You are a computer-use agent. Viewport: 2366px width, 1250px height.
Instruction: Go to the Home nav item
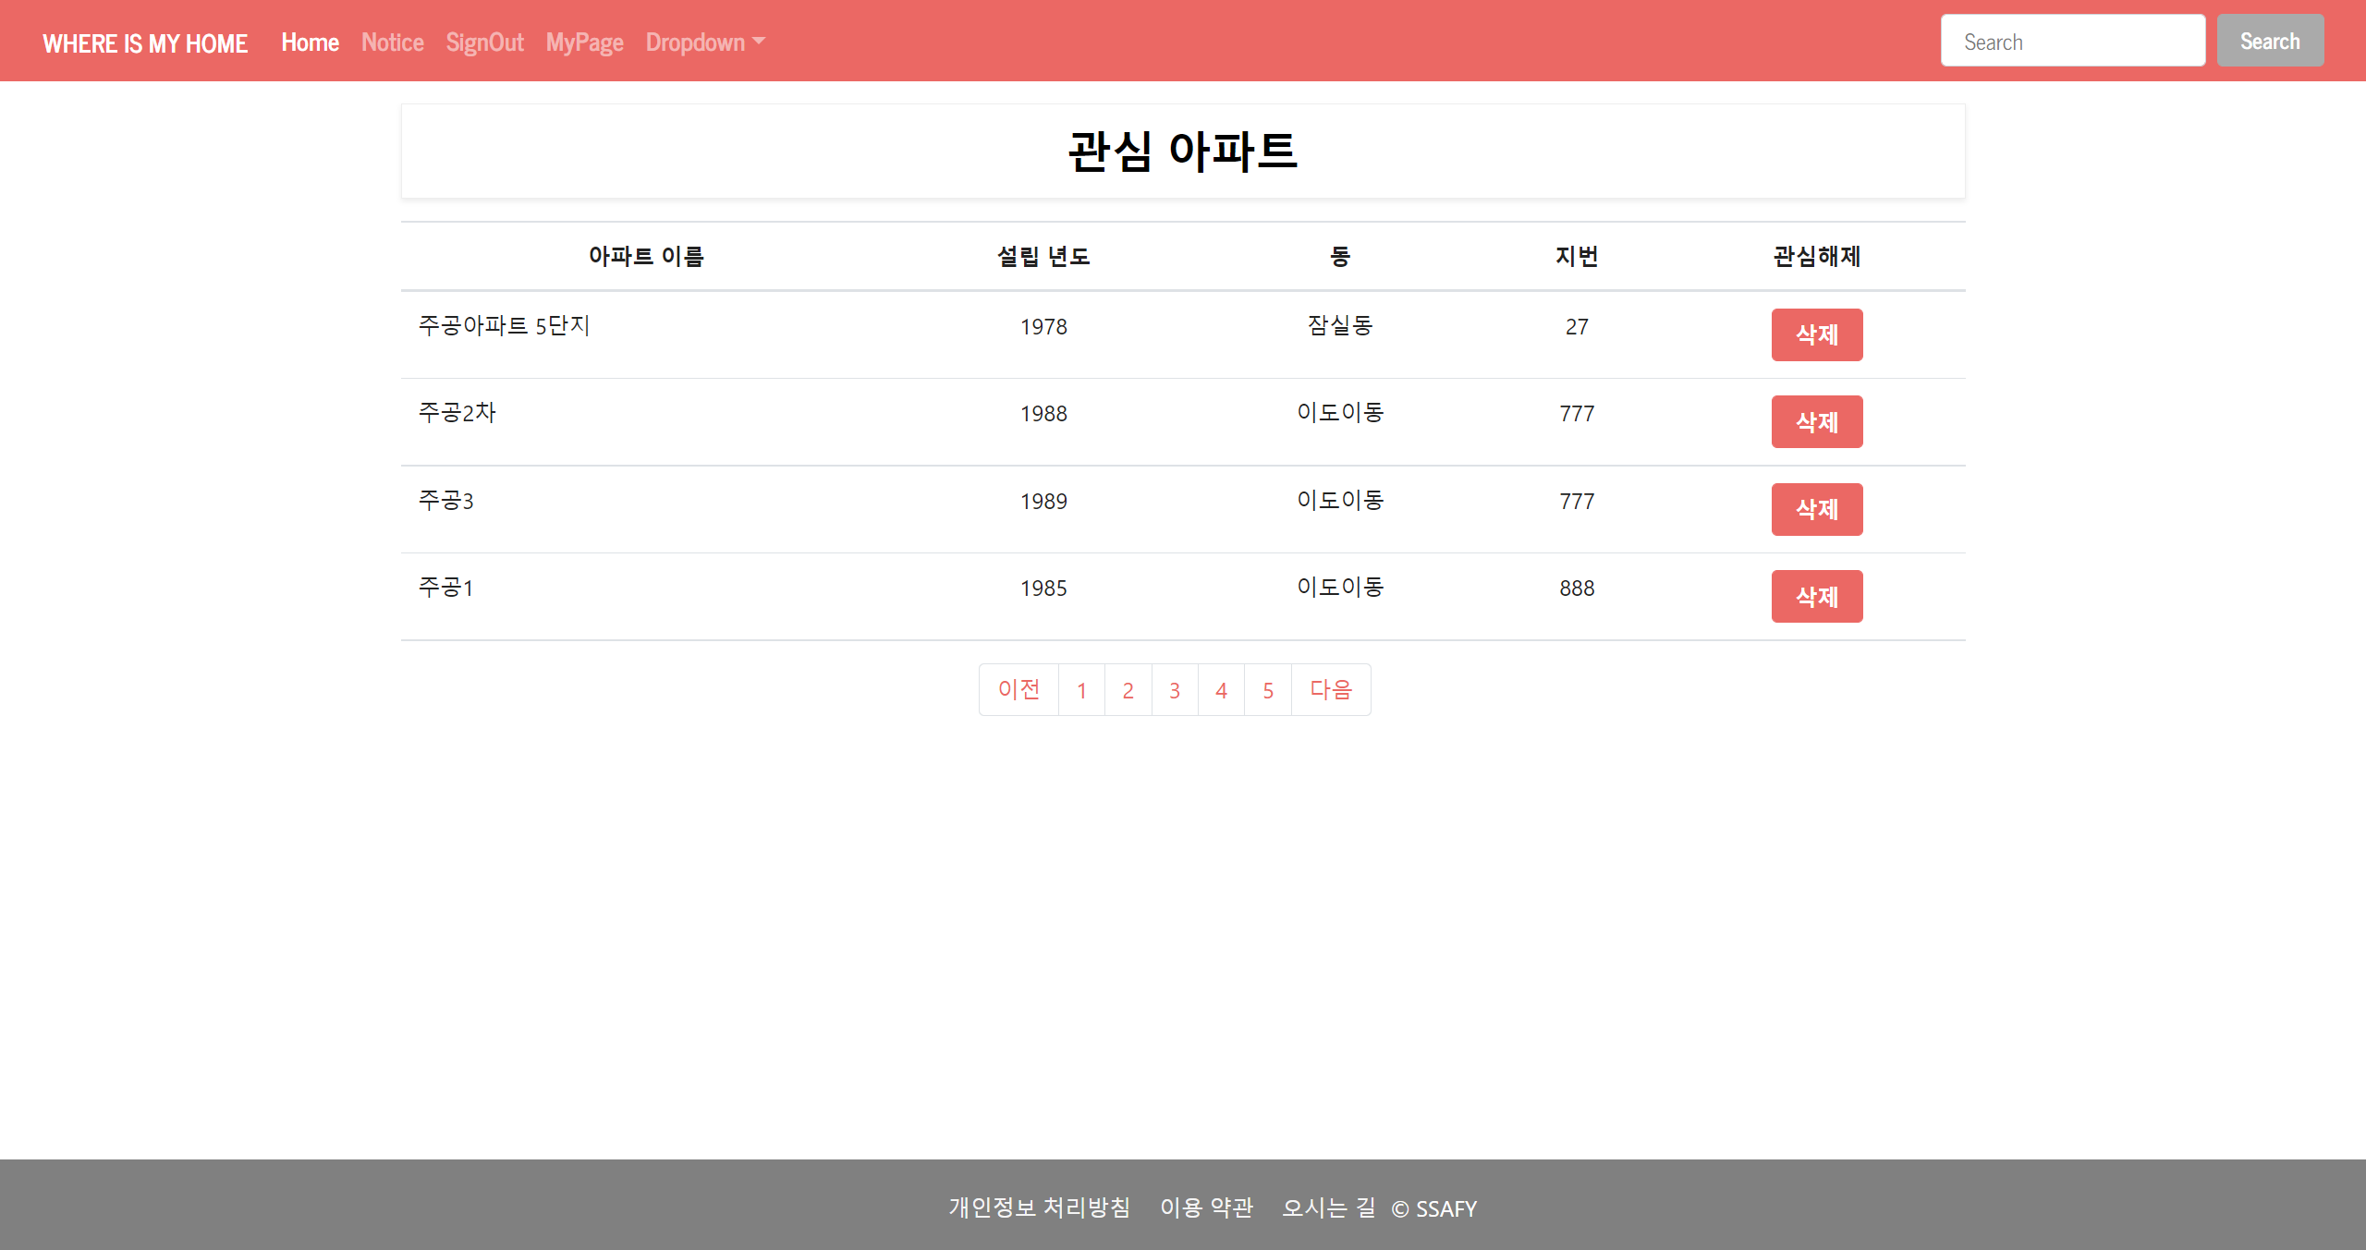point(310,42)
